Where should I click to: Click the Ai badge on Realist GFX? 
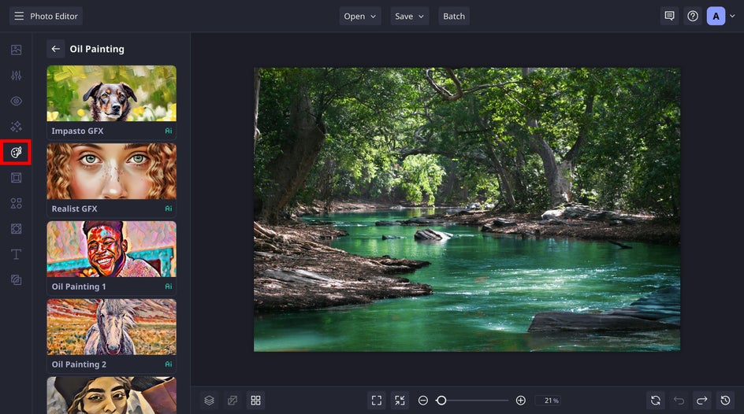click(x=169, y=209)
